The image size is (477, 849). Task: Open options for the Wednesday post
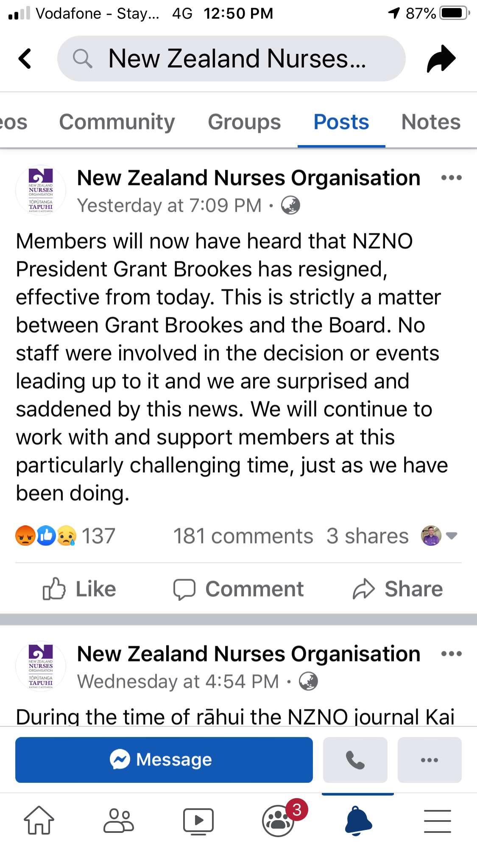(451, 654)
